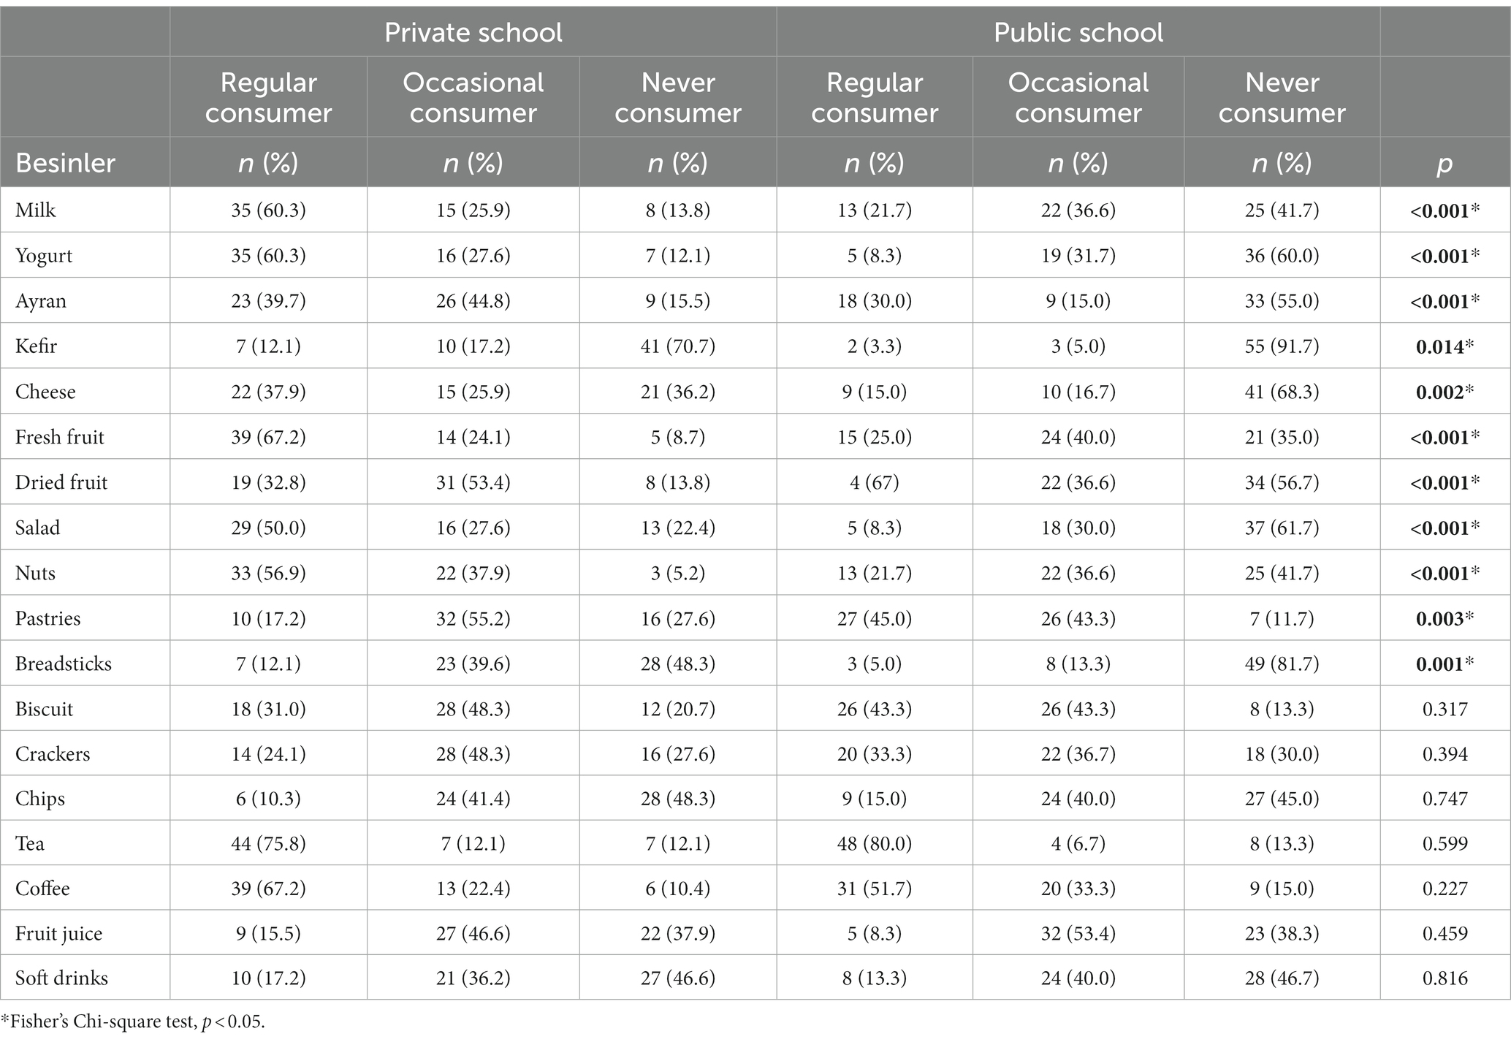Screen dimensions: 1511x1042
Task: Select the Yogurt row label
Action: (x=44, y=256)
